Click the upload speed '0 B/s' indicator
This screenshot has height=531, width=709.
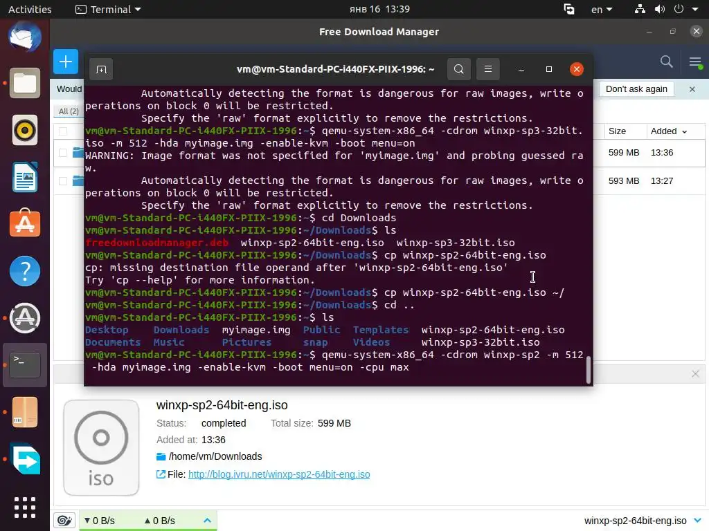tap(160, 521)
